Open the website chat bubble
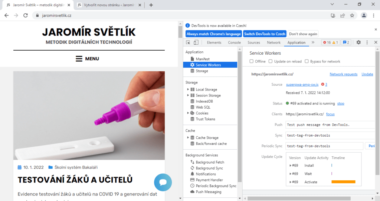Image resolution: width=380 pixels, height=201 pixels. click(163, 182)
